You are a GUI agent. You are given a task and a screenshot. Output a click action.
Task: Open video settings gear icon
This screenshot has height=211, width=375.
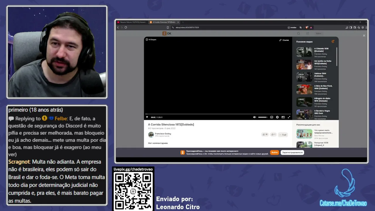coord(277,117)
